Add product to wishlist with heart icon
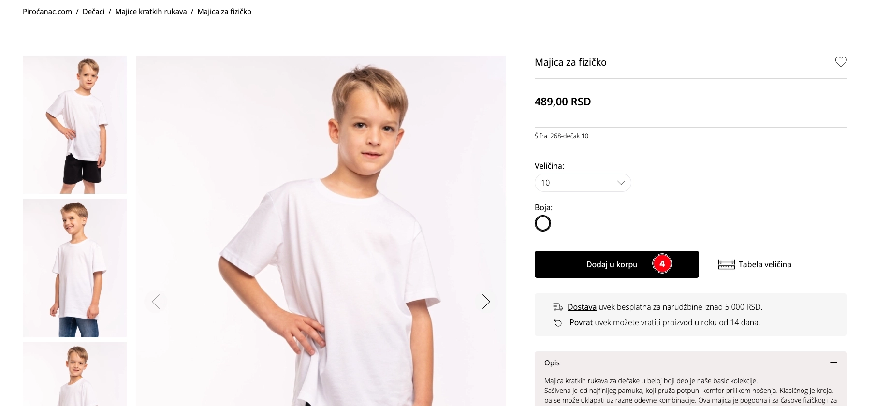 [841, 62]
